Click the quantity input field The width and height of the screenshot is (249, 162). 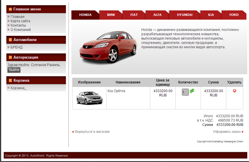pos(185,92)
